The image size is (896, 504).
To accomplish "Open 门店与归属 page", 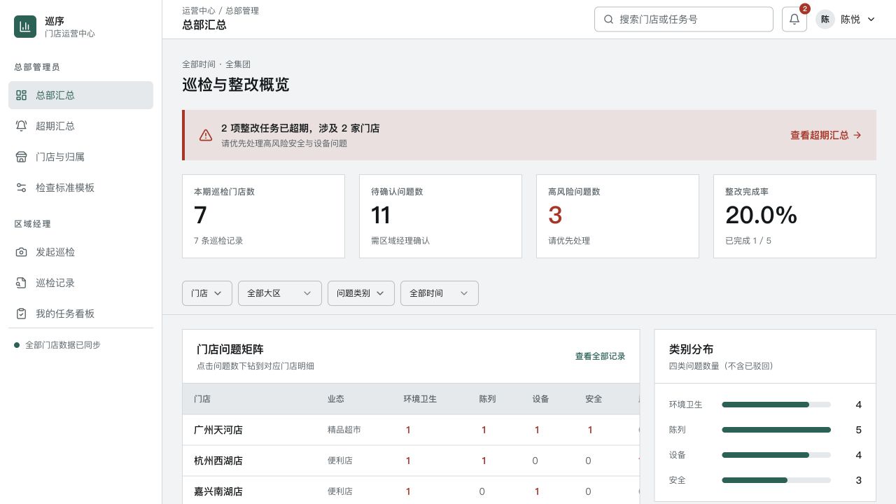I will (80, 157).
